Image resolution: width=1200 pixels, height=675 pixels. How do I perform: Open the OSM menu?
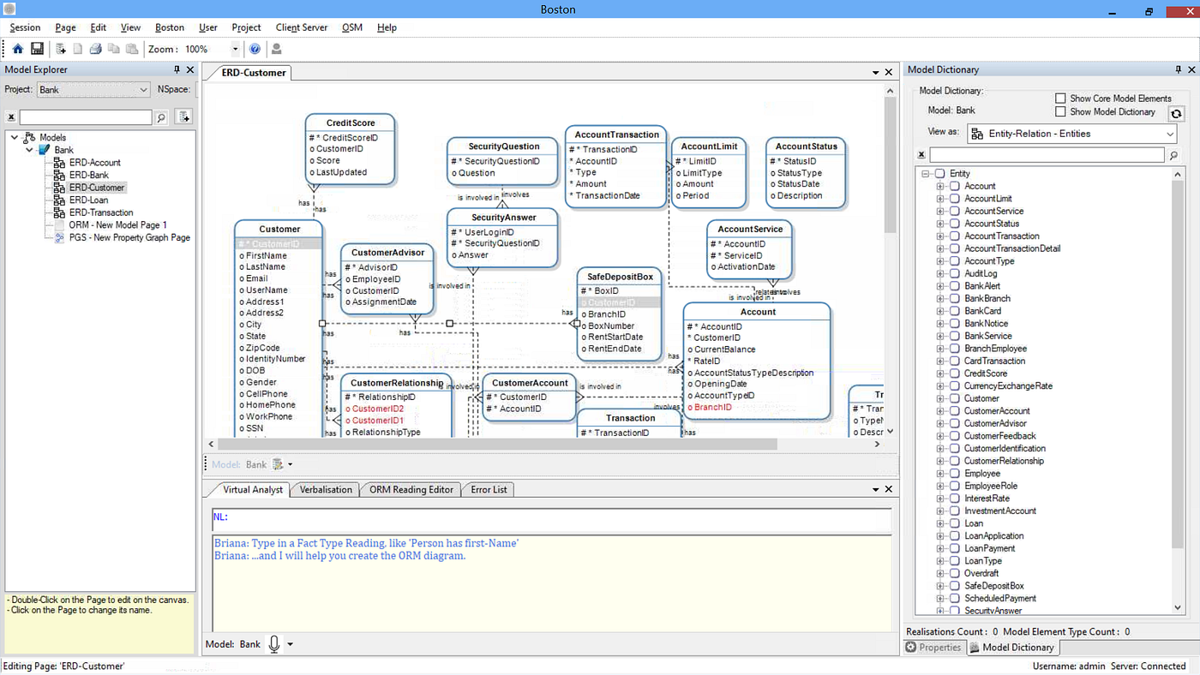[x=352, y=27]
